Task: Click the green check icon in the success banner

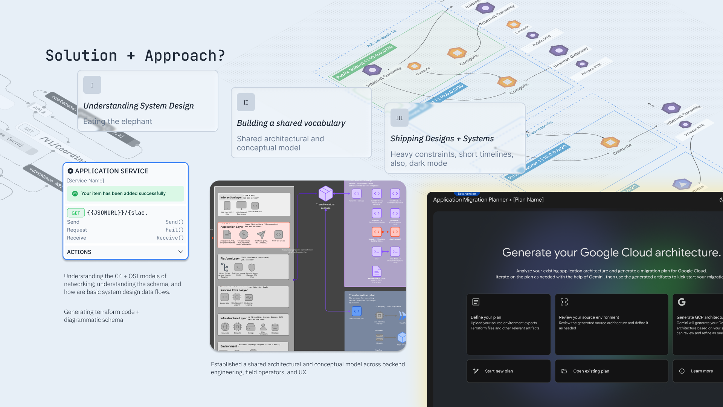Action: (74, 193)
